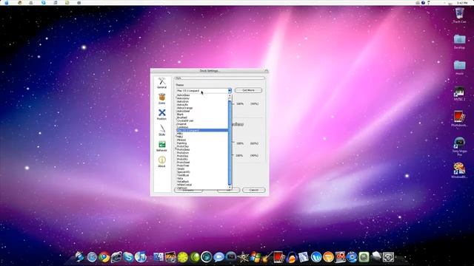The height and width of the screenshot is (266, 474).
Task: Open the Music folder on the desktop
Action: [459, 67]
